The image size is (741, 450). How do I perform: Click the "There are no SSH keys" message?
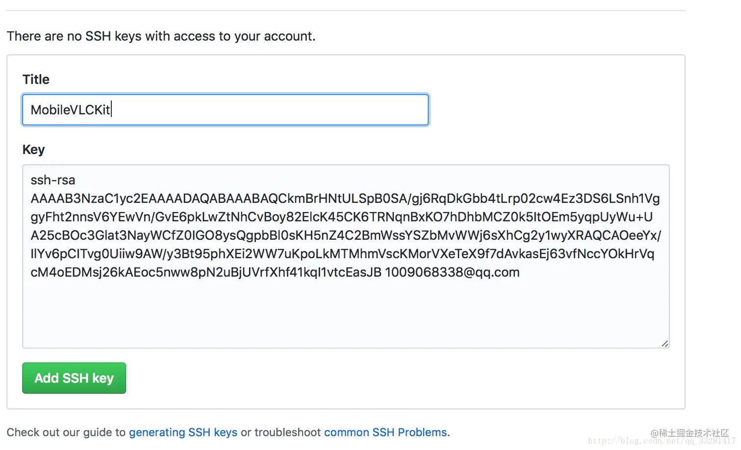click(161, 36)
